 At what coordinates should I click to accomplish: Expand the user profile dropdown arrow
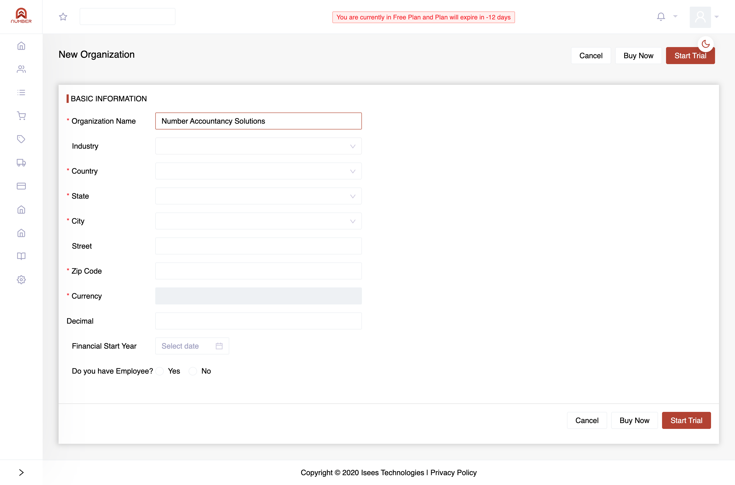click(716, 17)
